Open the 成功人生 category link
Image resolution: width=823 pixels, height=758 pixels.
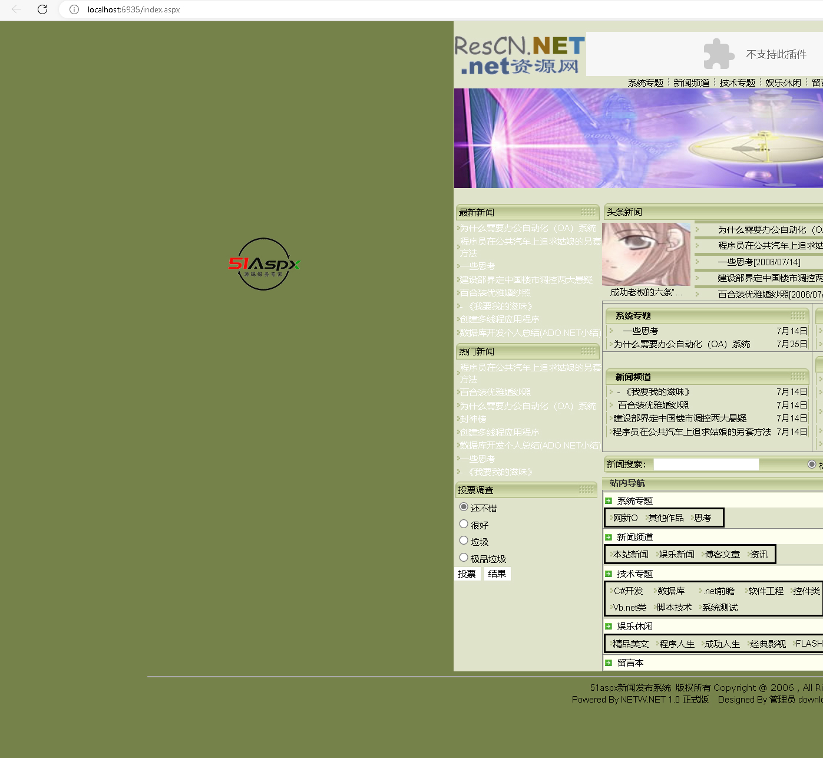pyautogui.click(x=722, y=644)
